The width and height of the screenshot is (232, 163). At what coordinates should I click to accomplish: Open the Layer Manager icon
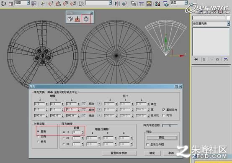point(133,3)
